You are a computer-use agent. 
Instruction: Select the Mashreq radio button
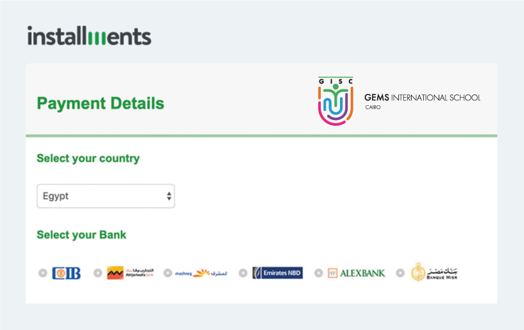pos(167,273)
